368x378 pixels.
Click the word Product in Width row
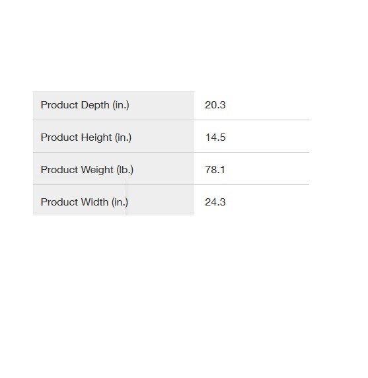(59, 202)
